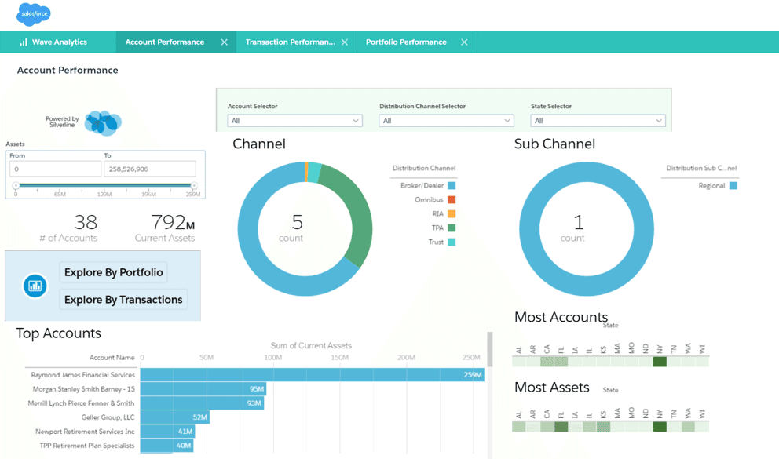Click the chart icon beside the Explore buttons
Image resolution: width=779 pixels, height=459 pixels.
(35, 286)
